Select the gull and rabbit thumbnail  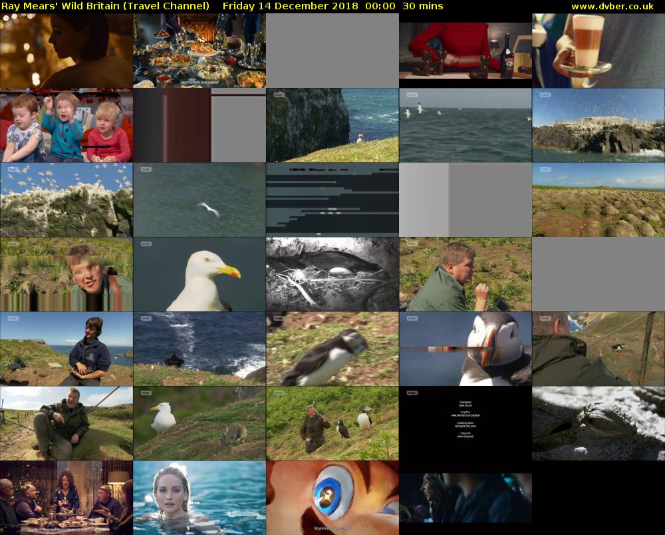(x=199, y=424)
